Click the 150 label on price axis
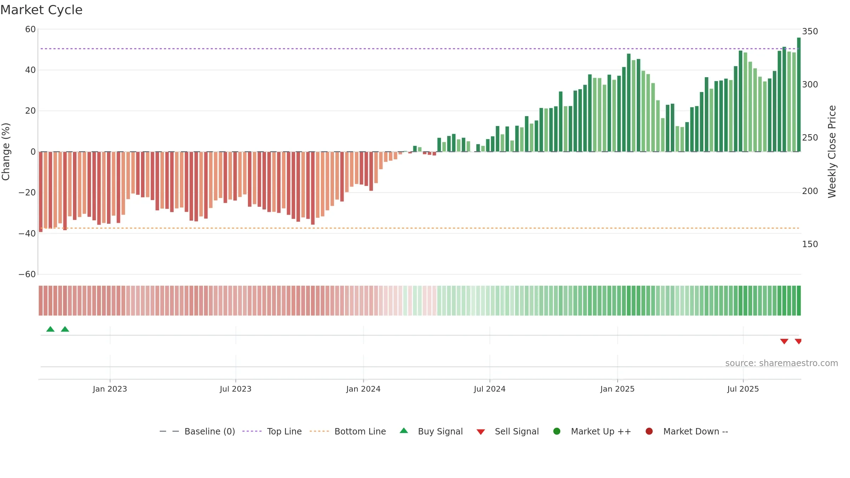 810,244
